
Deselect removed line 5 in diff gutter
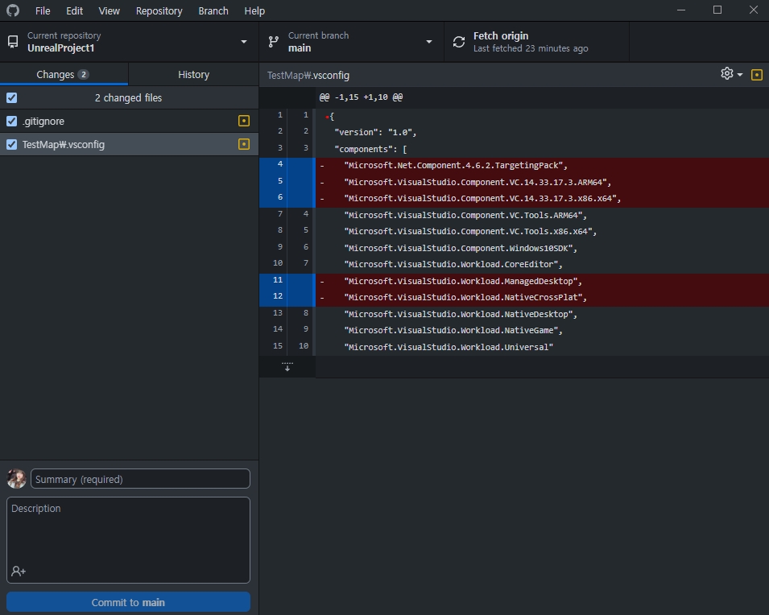287,181
